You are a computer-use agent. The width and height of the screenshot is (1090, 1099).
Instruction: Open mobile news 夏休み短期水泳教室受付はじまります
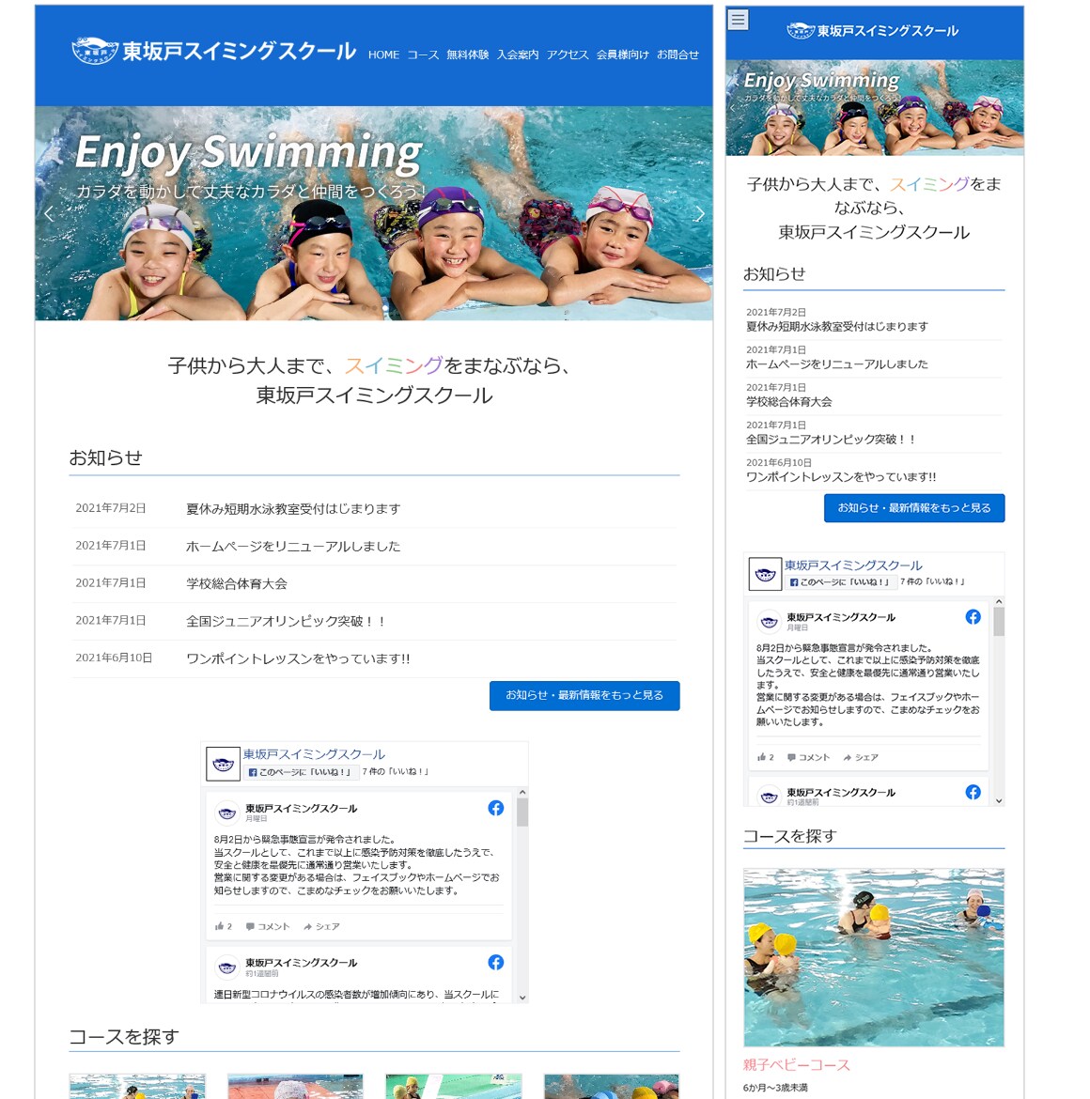point(837,327)
